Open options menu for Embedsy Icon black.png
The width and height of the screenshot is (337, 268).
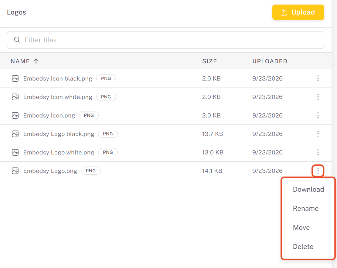click(x=318, y=78)
